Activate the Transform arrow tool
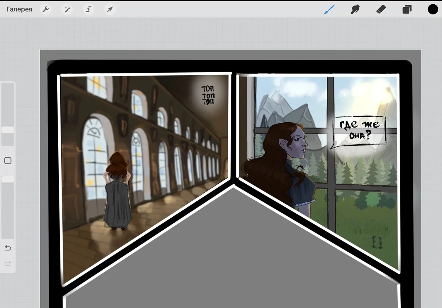 pos(110,9)
